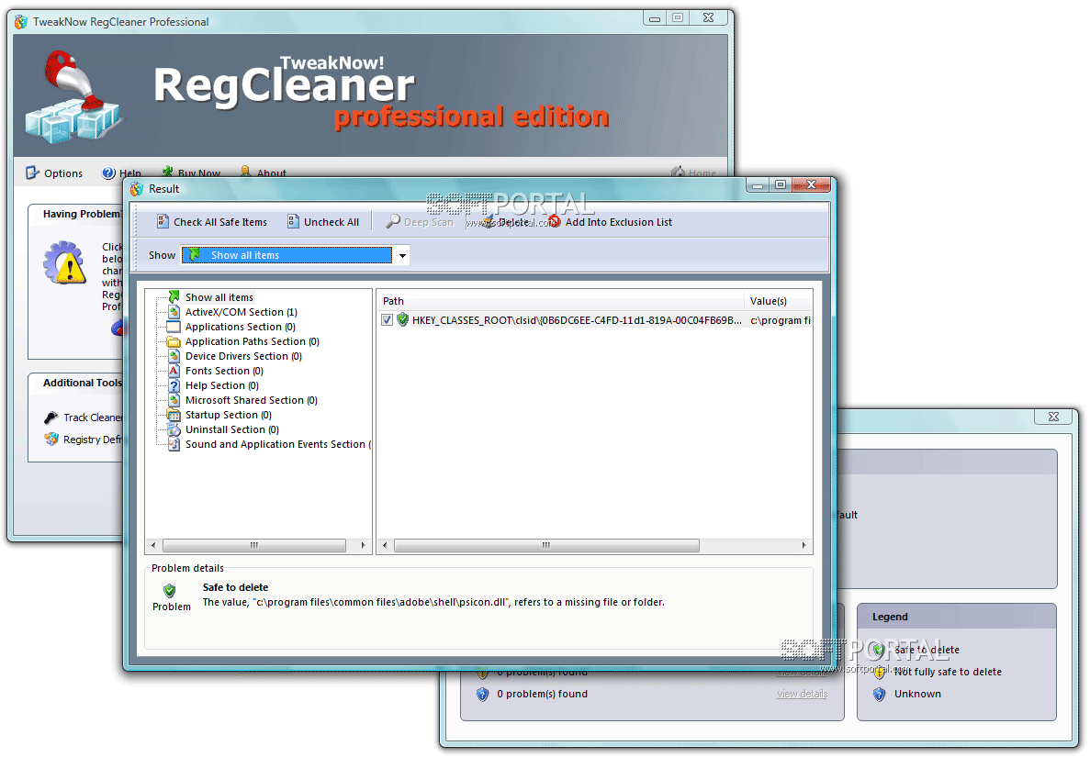The width and height of the screenshot is (1090, 757).
Task: Select Application Paths Section (0) tree item
Action: click(253, 341)
